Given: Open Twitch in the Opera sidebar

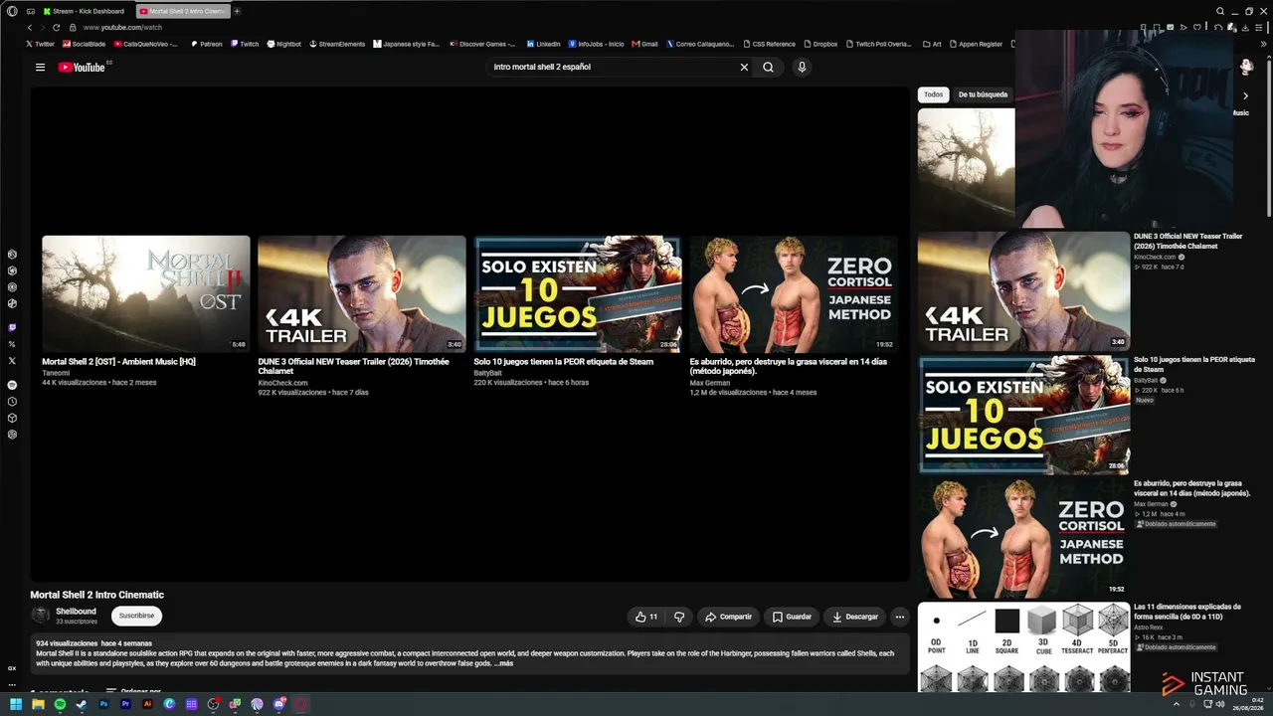Looking at the screenshot, I should 12,327.
